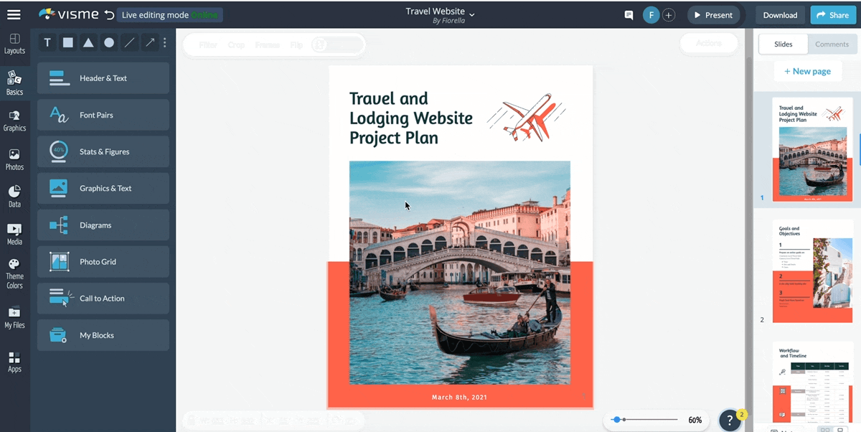861x432 pixels.
Task: Expand the shape toolbar overflow menu
Action: click(164, 42)
